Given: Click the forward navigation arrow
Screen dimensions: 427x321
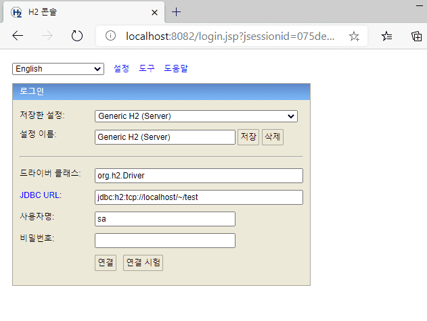Looking at the screenshot, I should click(47, 36).
